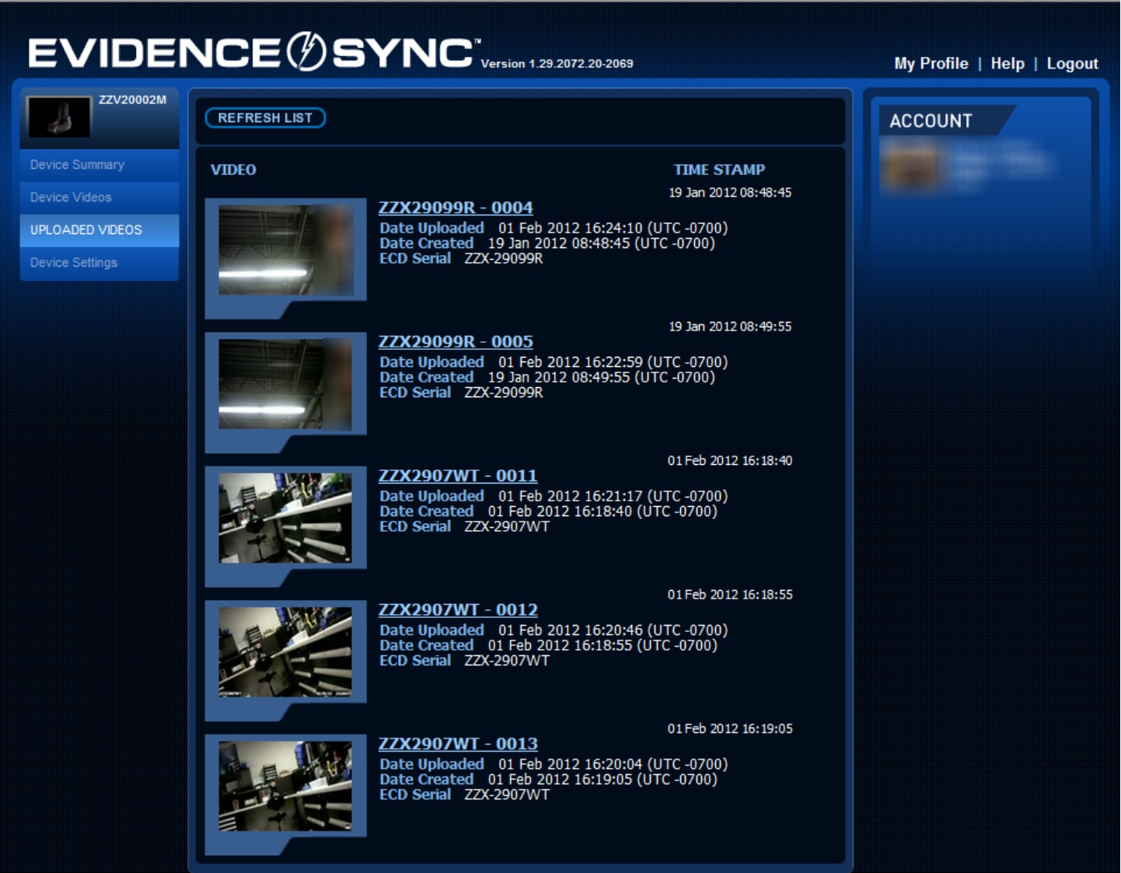Open video ZZX2907WT - 0013

click(x=458, y=744)
